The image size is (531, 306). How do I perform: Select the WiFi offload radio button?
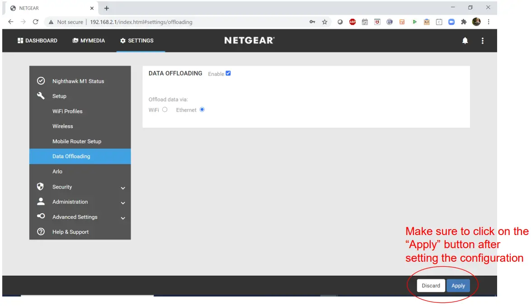tap(164, 109)
